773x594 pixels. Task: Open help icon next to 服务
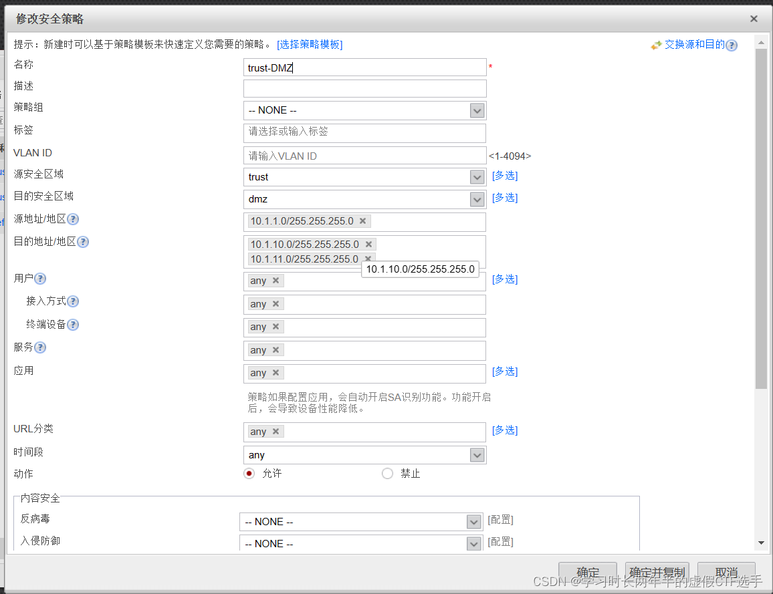40,347
